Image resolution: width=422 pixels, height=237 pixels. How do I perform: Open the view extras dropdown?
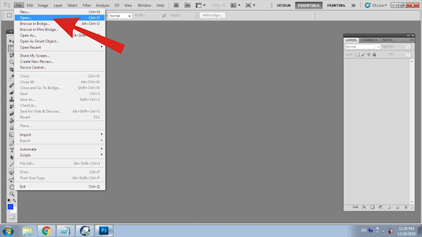pyautogui.click(x=200, y=5)
